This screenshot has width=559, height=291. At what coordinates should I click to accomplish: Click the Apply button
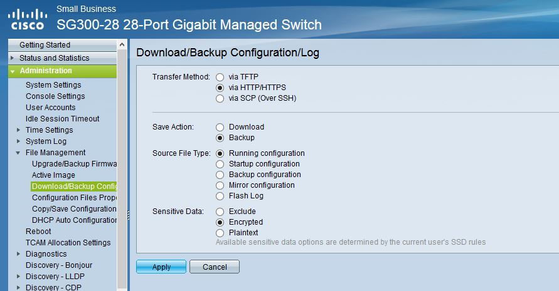pyautogui.click(x=161, y=267)
